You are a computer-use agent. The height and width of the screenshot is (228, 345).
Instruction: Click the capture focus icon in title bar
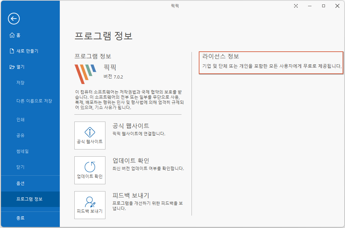(296, 6)
